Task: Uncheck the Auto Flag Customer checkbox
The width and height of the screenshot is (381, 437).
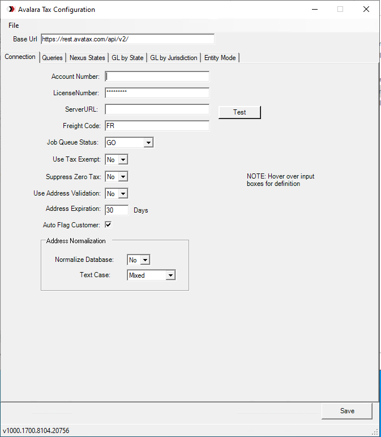Action: point(108,224)
